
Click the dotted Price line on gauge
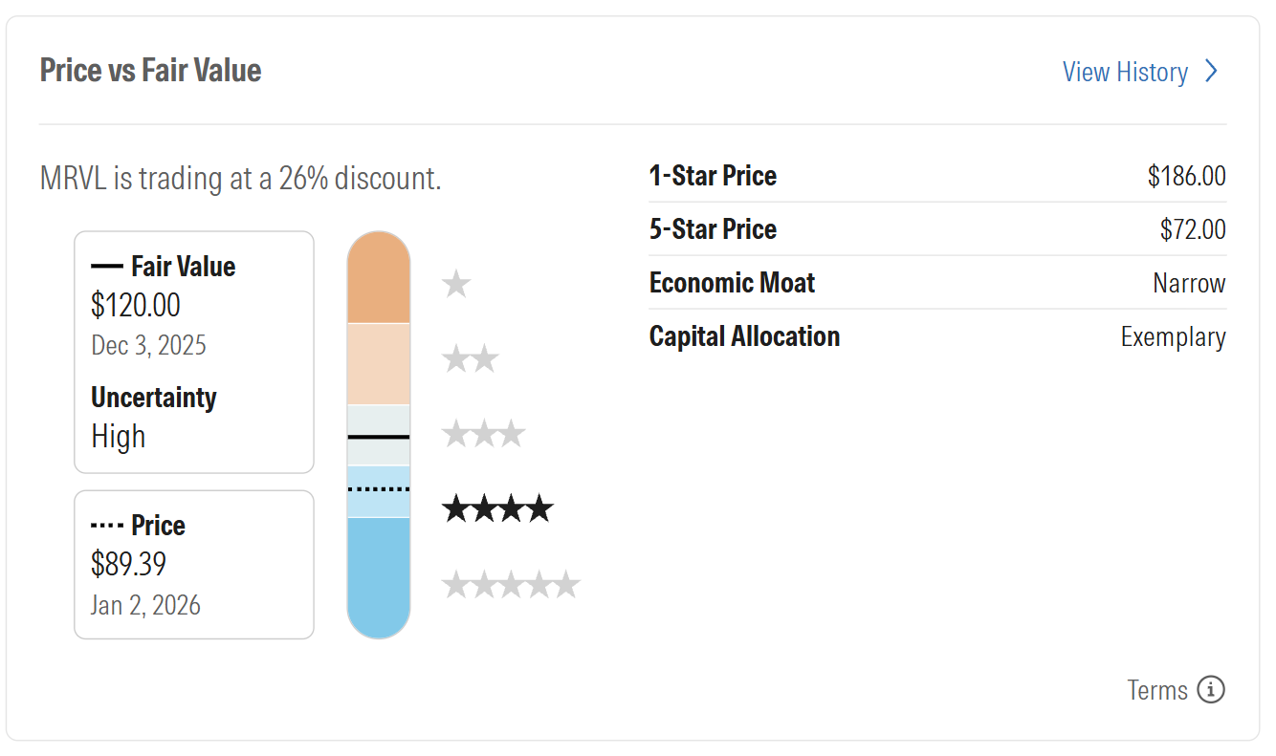(x=379, y=489)
